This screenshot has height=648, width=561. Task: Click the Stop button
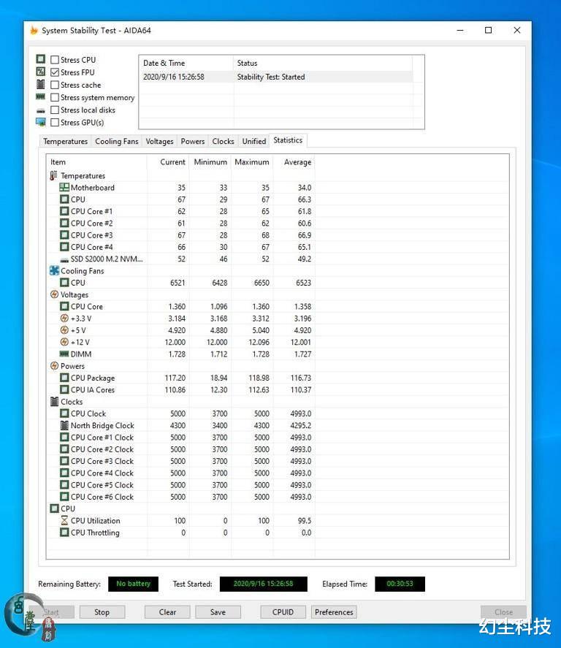click(102, 612)
